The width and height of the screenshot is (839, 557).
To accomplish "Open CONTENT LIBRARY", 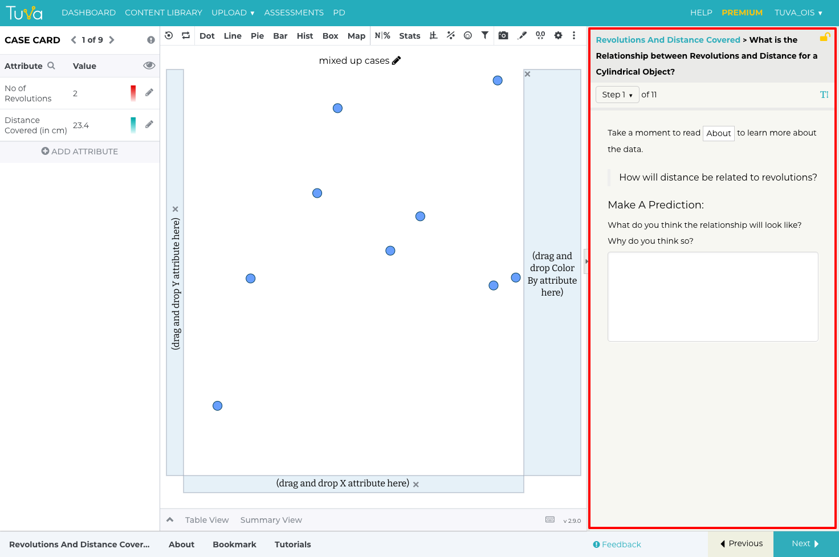I will 164,13.
